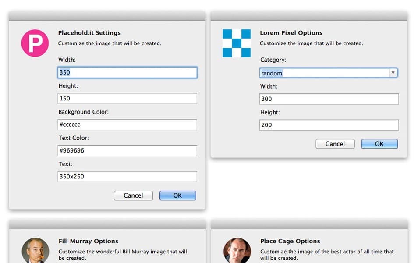Image resolution: width=418 pixels, height=263 pixels.
Task: Click the Nicolas Cage portrait icon
Action: tap(237, 251)
